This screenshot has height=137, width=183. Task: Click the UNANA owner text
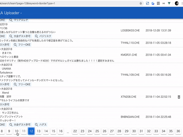coord(6,69)
